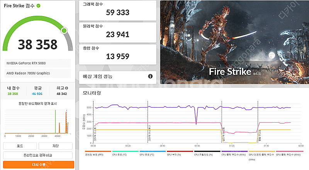309x170 pixels.
Task: Run the benchmark again with 다시 수행
Action: click(39, 165)
